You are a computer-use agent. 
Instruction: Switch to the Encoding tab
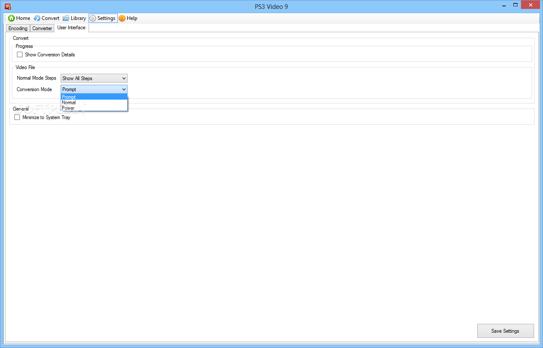[18, 28]
